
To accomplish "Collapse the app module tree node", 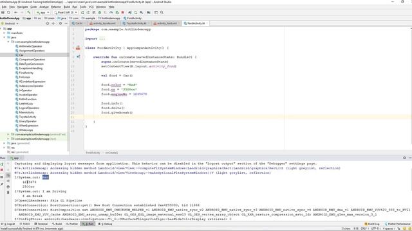I will point(1,28).
